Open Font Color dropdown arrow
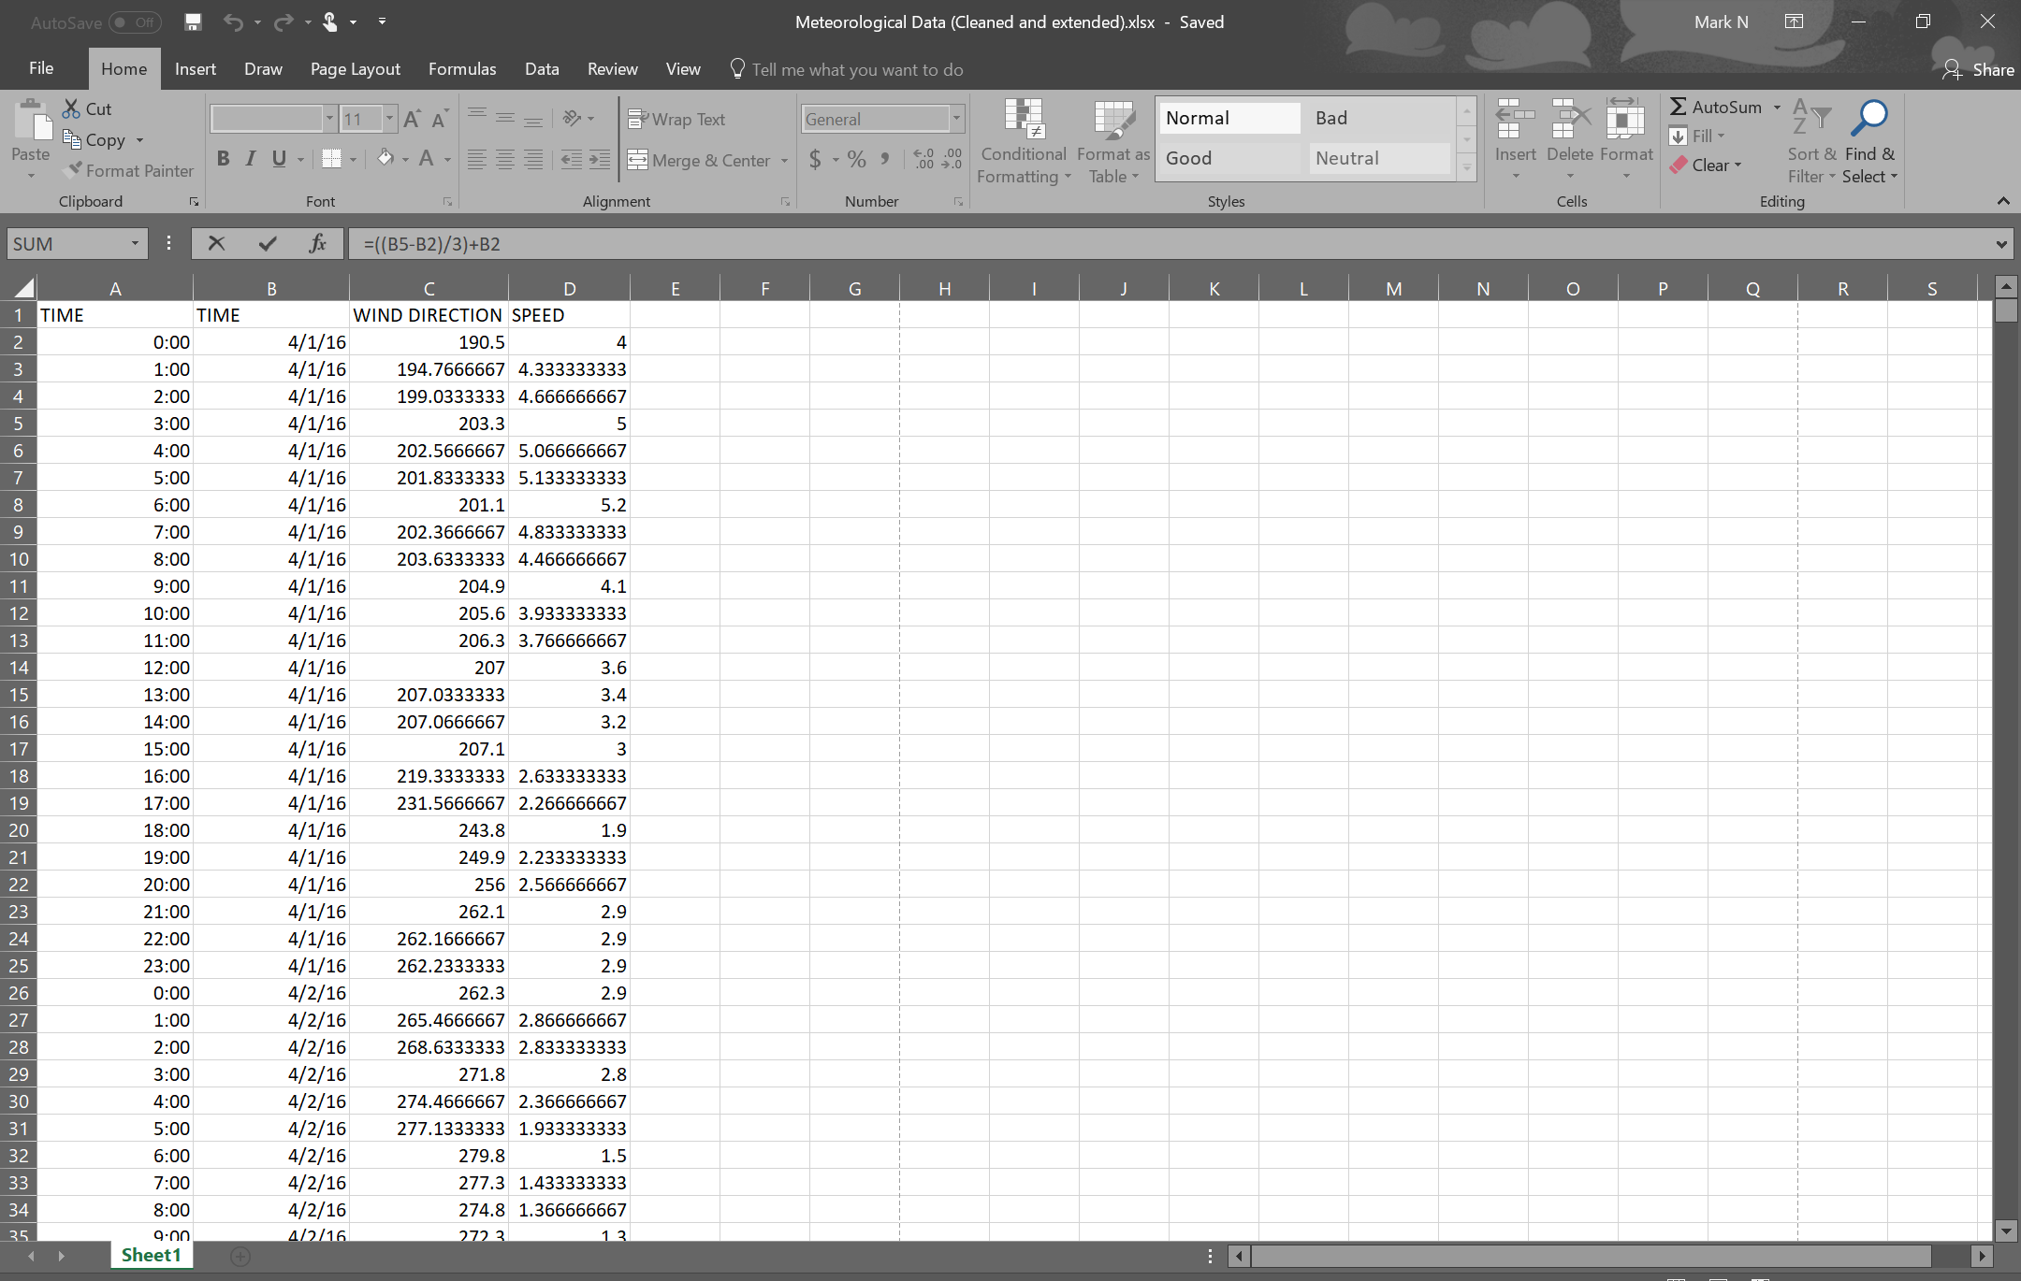Screen dimensions: 2021x1281 447,160
